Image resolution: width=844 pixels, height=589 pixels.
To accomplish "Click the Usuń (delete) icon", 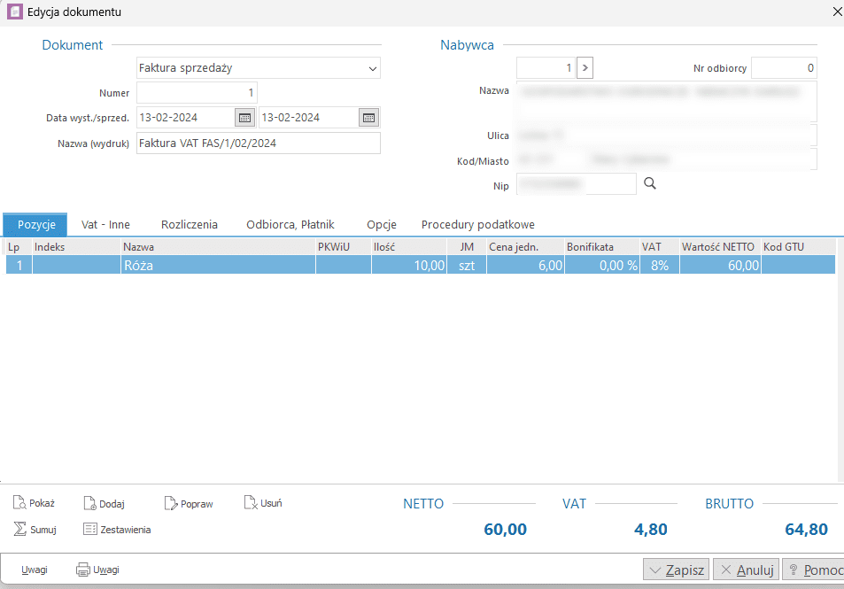I will coord(250,503).
